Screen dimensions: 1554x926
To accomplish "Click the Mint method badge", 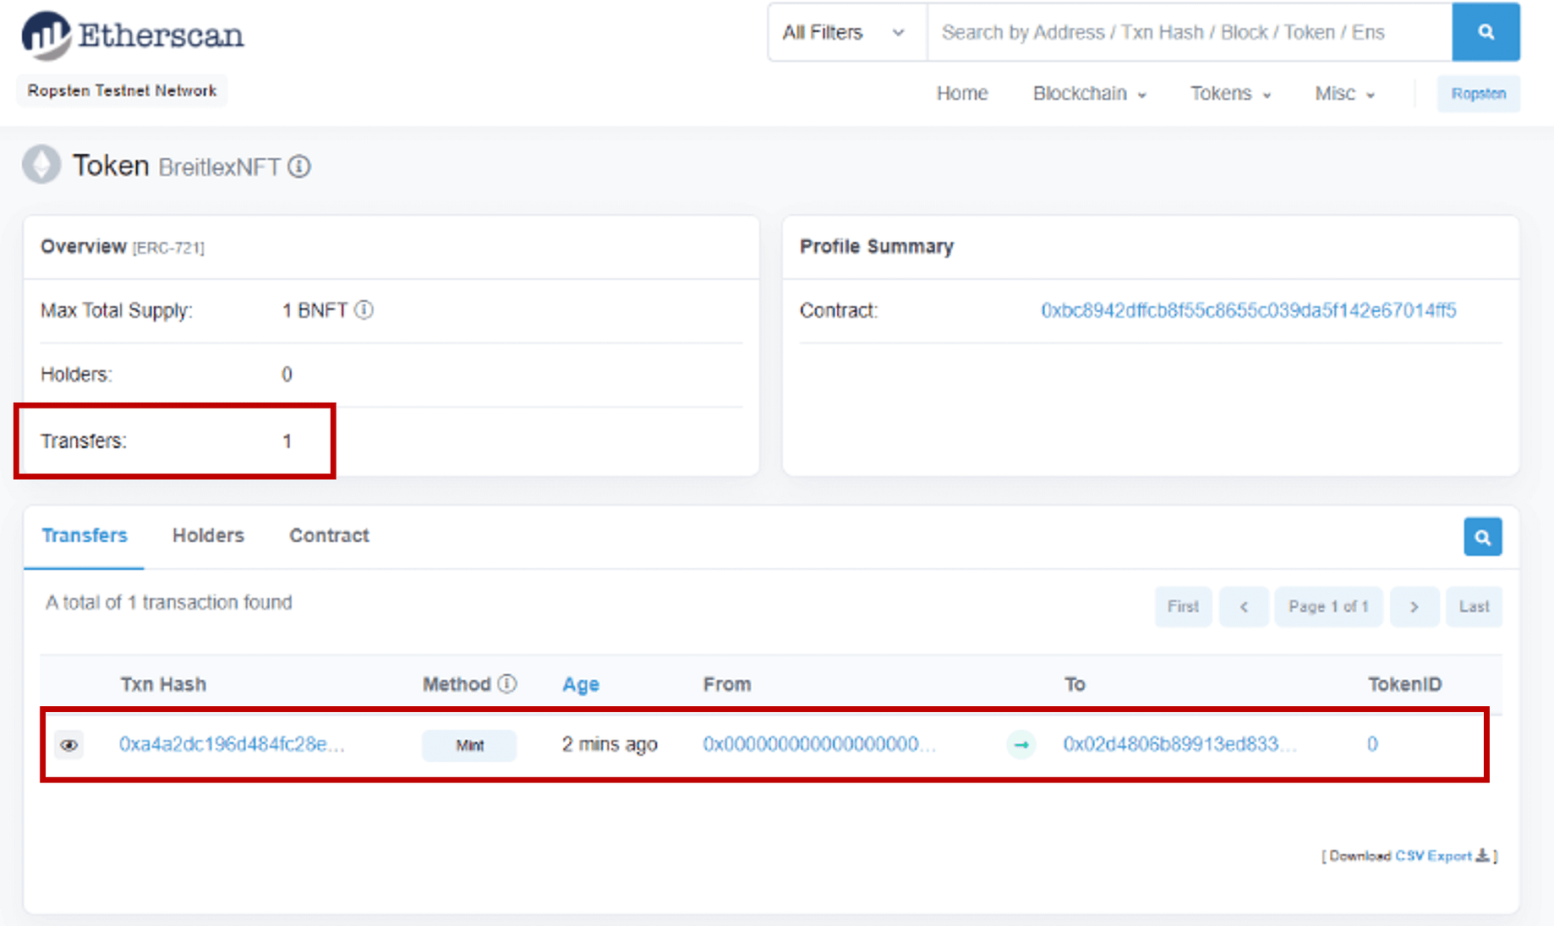I will [469, 745].
